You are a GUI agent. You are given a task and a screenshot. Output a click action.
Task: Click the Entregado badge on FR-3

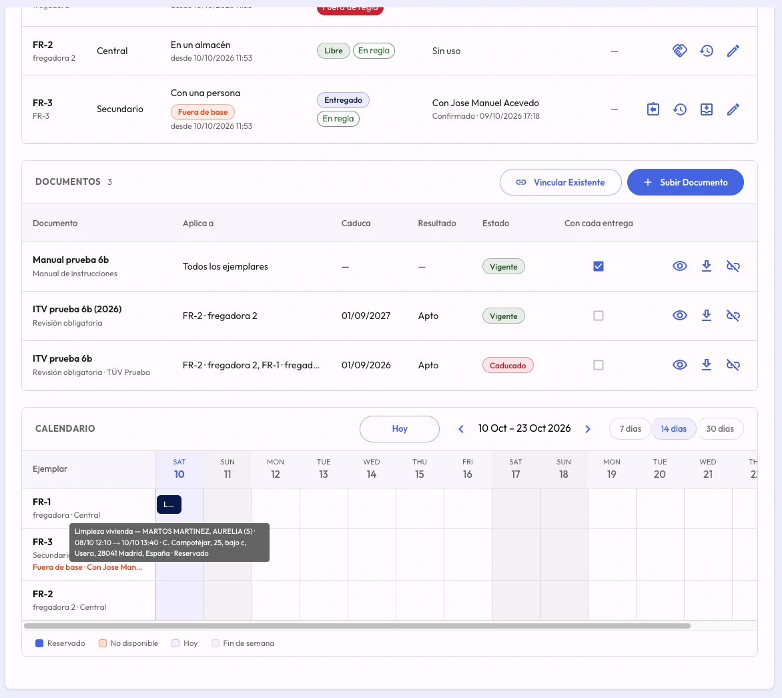pos(343,100)
